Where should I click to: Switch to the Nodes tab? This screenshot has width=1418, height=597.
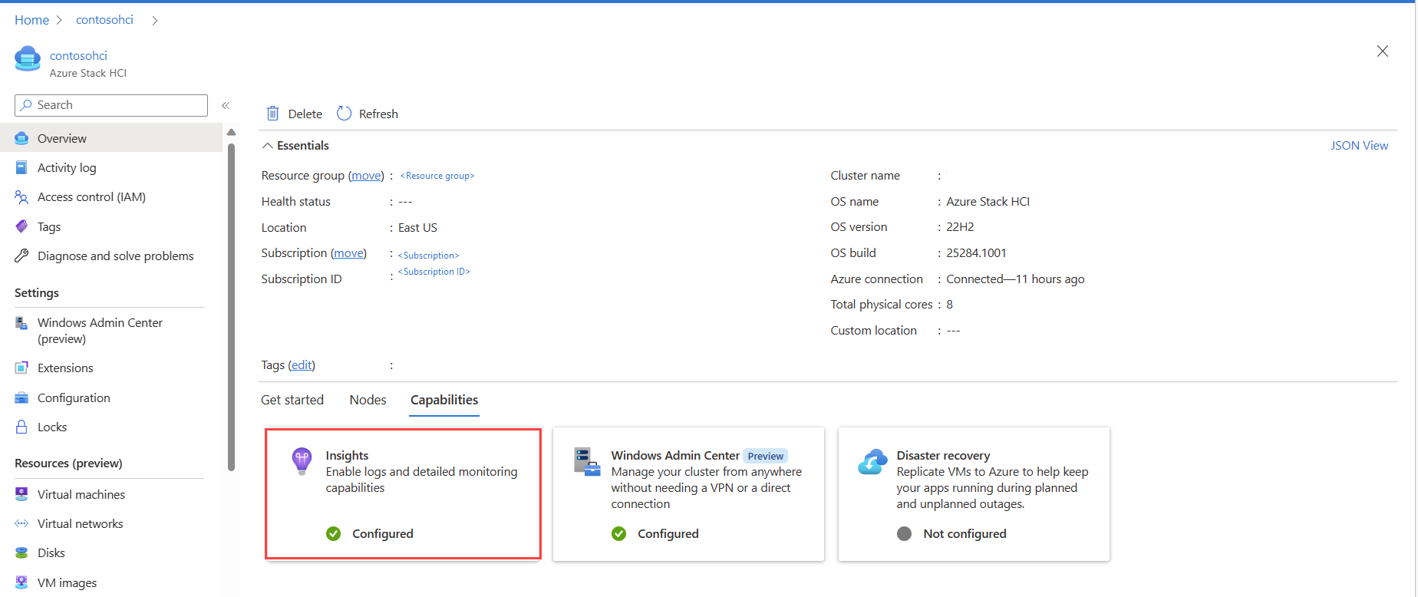(368, 400)
